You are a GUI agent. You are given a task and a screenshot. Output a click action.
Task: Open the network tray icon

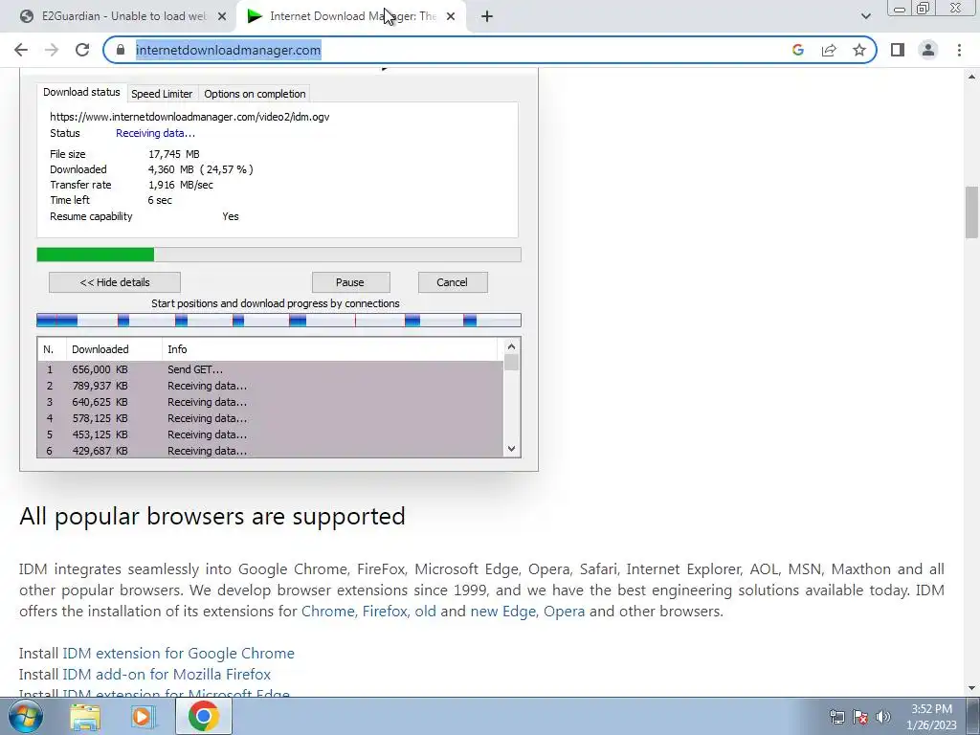[836, 717]
